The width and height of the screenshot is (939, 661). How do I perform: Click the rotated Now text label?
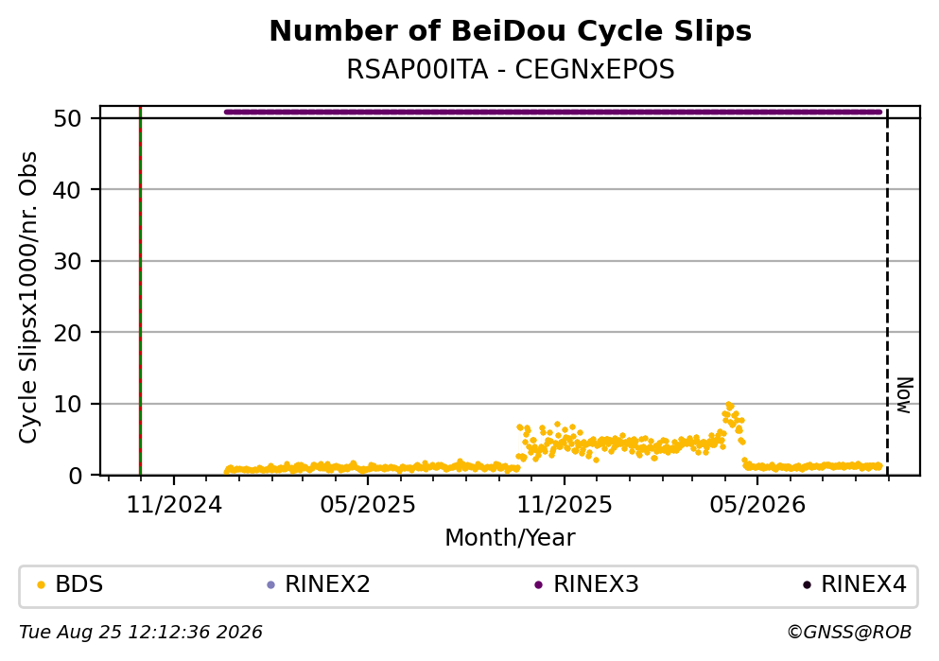904,395
